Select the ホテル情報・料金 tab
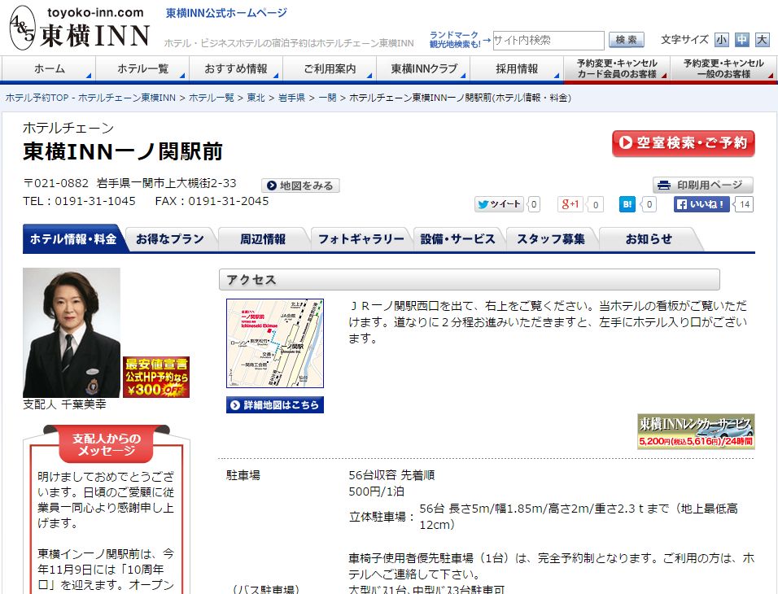The image size is (778, 594). click(x=73, y=239)
